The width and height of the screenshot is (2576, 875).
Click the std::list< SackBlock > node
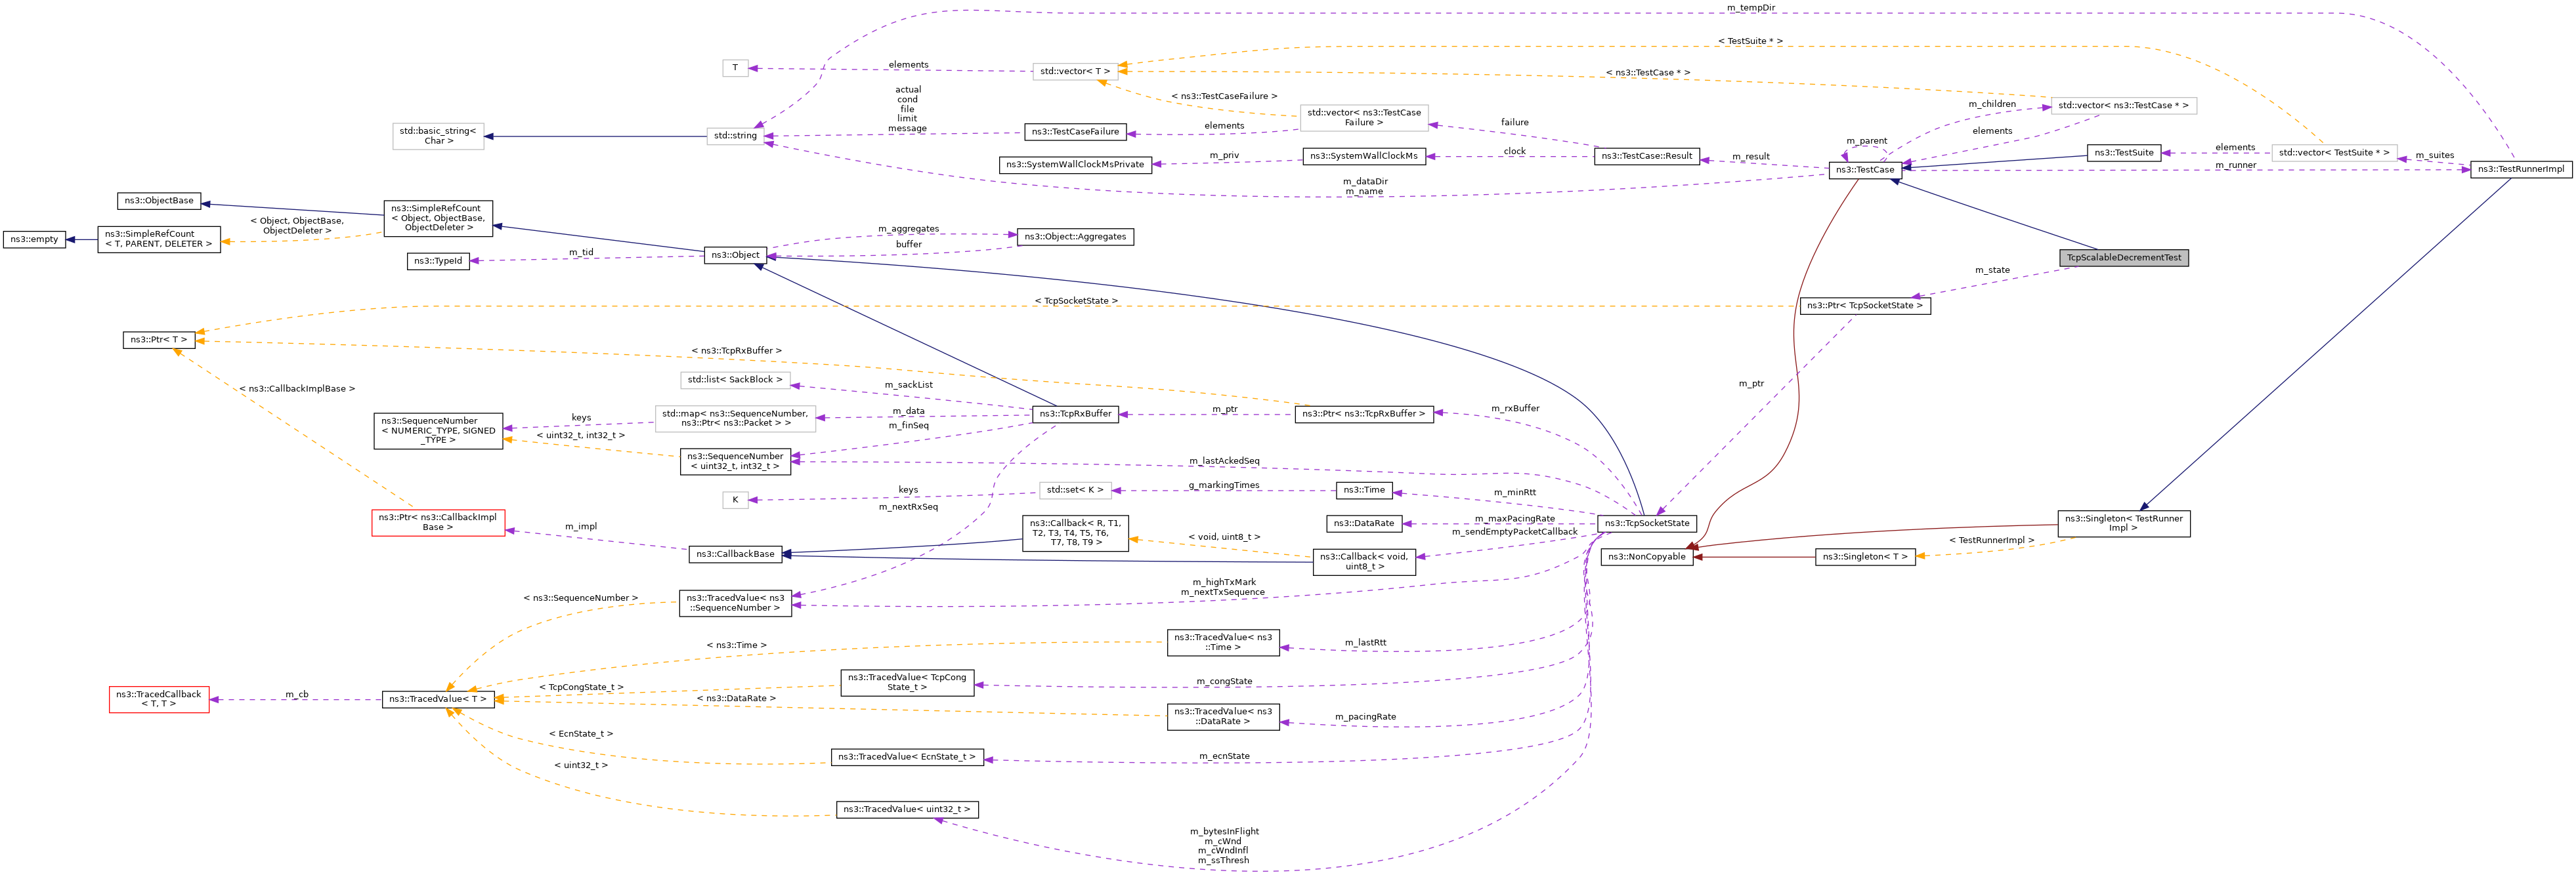click(x=735, y=380)
